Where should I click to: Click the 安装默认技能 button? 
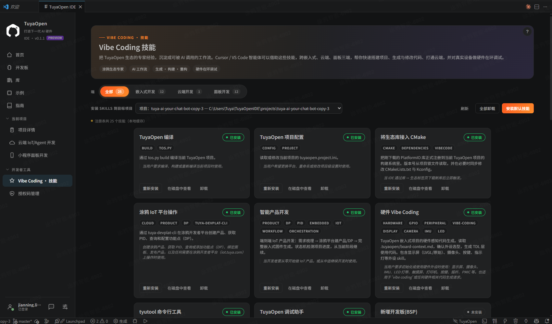pyautogui.click(x=518, y=108)
